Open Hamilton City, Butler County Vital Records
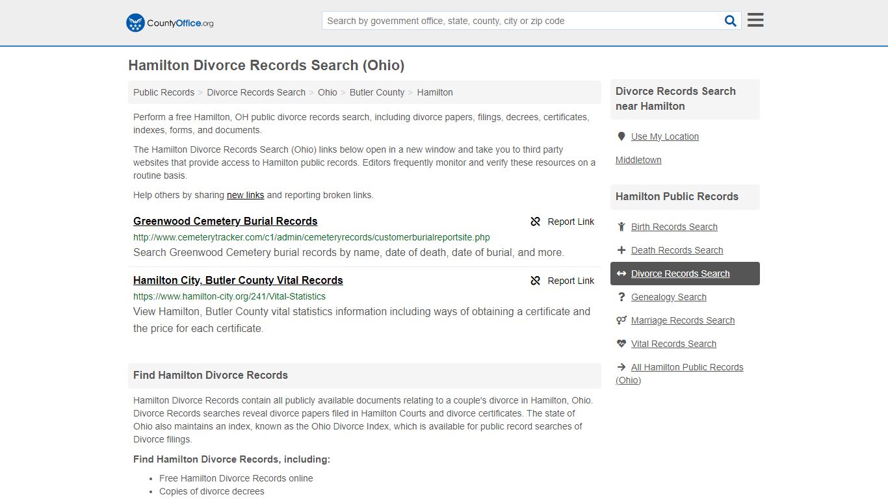 238,280
